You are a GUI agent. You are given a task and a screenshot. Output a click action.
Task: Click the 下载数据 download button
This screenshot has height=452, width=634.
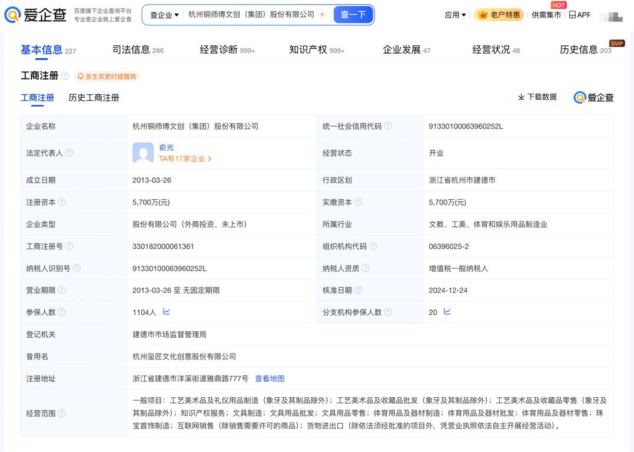537,97
